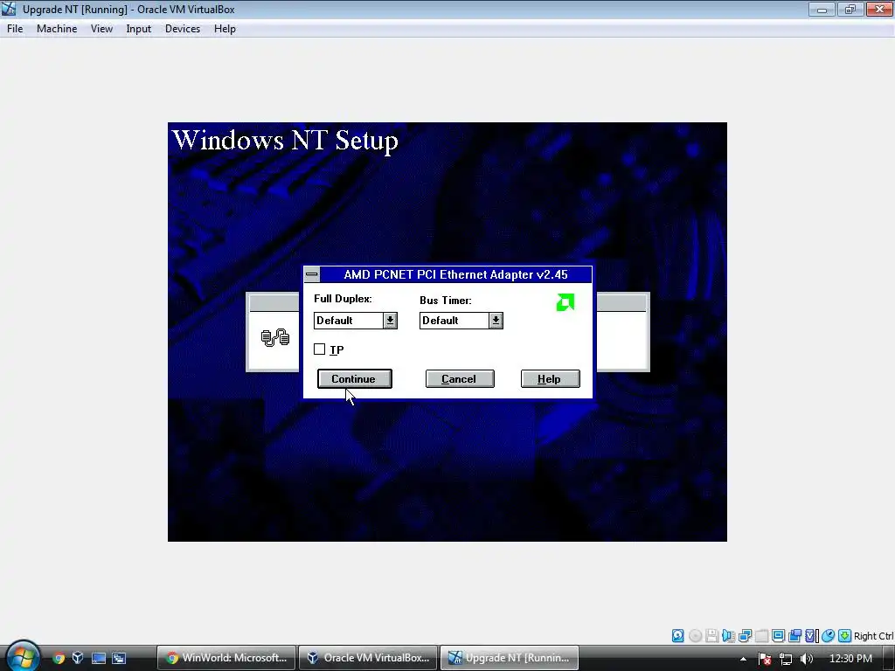Click the Full Duplex Default value field
The width and height of the screenshot is (895, 671).
pos(349,321)
